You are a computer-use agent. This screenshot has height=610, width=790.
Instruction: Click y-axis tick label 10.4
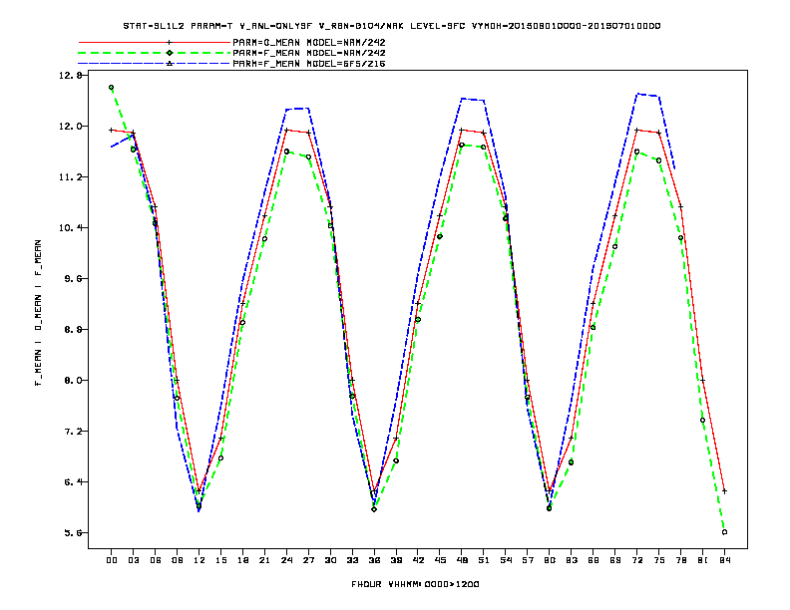coord(70,227)
